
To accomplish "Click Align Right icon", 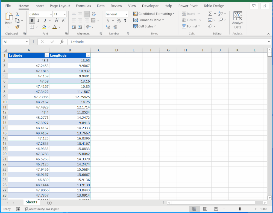I will point(87,21).
